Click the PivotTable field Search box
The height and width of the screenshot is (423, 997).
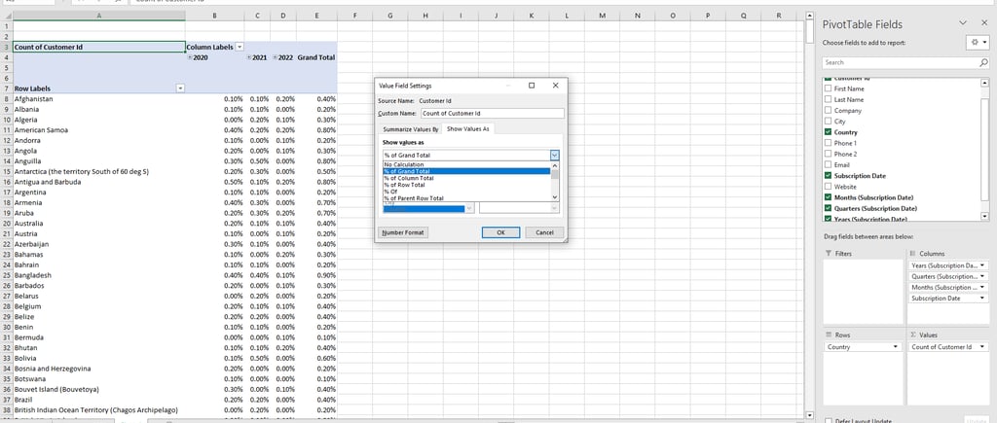[900, 62]
